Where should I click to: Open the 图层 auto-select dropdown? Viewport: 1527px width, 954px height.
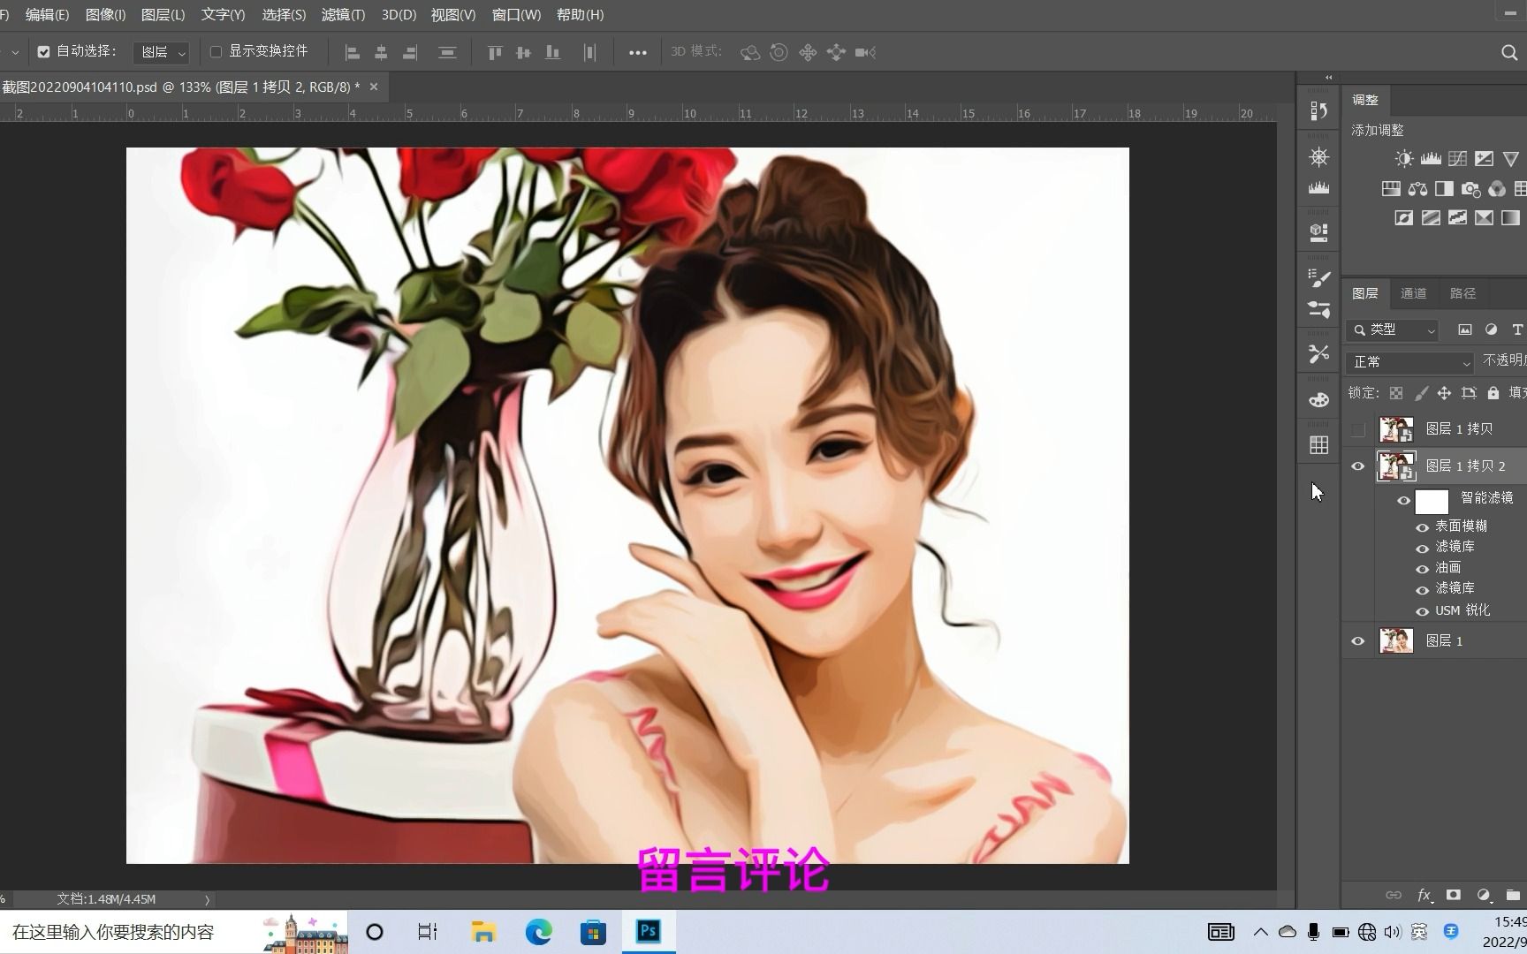coord(161,53)
